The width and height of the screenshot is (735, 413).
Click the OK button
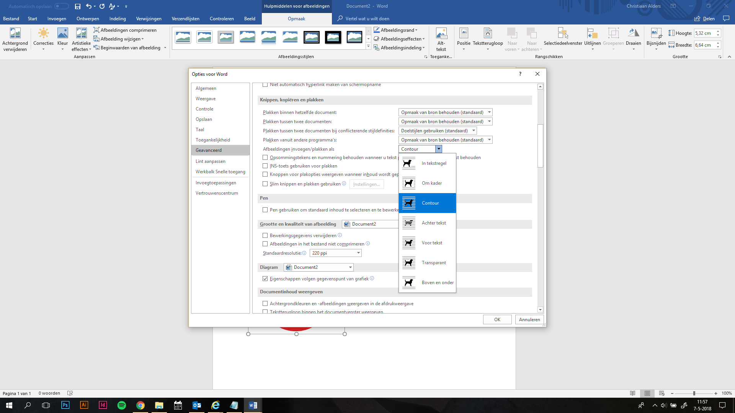tap(497, 320)
